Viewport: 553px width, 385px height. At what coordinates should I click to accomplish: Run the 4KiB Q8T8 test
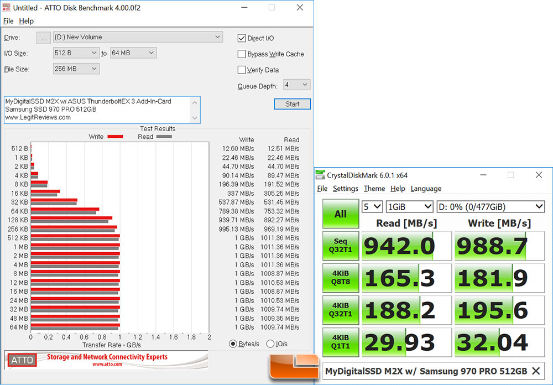340,278
